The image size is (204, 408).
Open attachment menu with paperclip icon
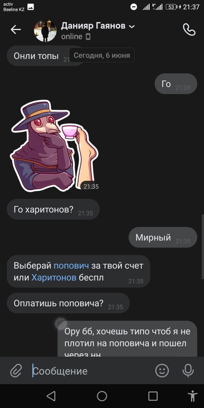point(16,371)
